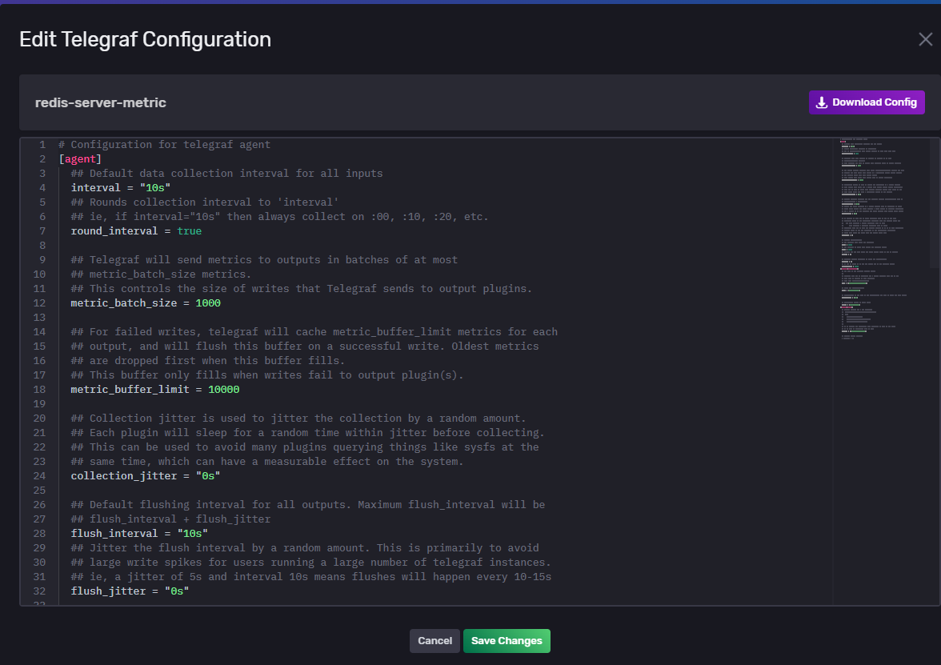The width and height of the screenshot is (941, 665).
Task: Click line number 12 in the gutter
Action: tap(39, 303)
